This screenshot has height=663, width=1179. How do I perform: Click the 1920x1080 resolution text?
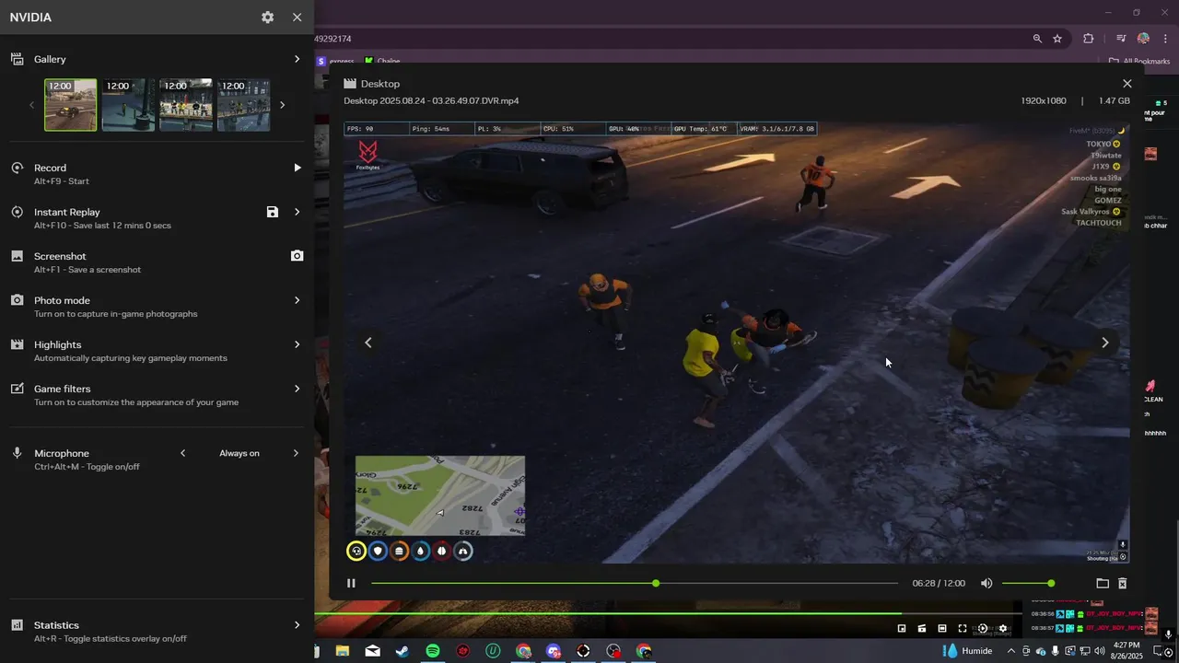tap(1044, 100)
